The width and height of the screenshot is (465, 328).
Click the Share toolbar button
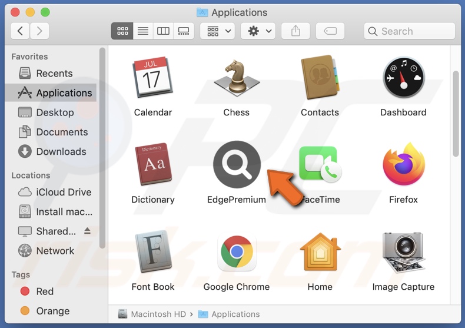click(x=295, y=31)
